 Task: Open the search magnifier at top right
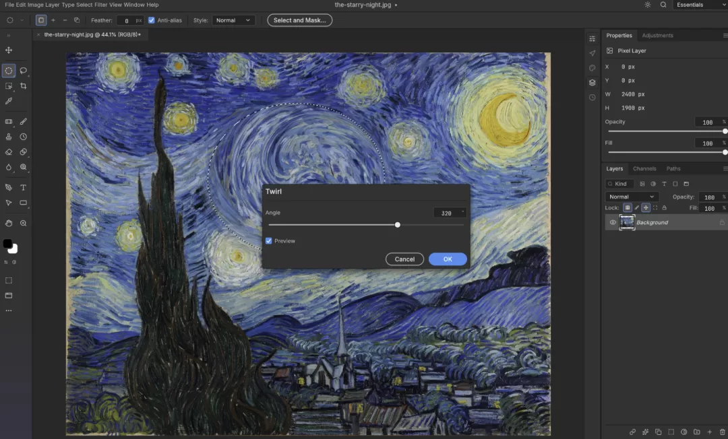pyautogui.click(x=663, y=5)
